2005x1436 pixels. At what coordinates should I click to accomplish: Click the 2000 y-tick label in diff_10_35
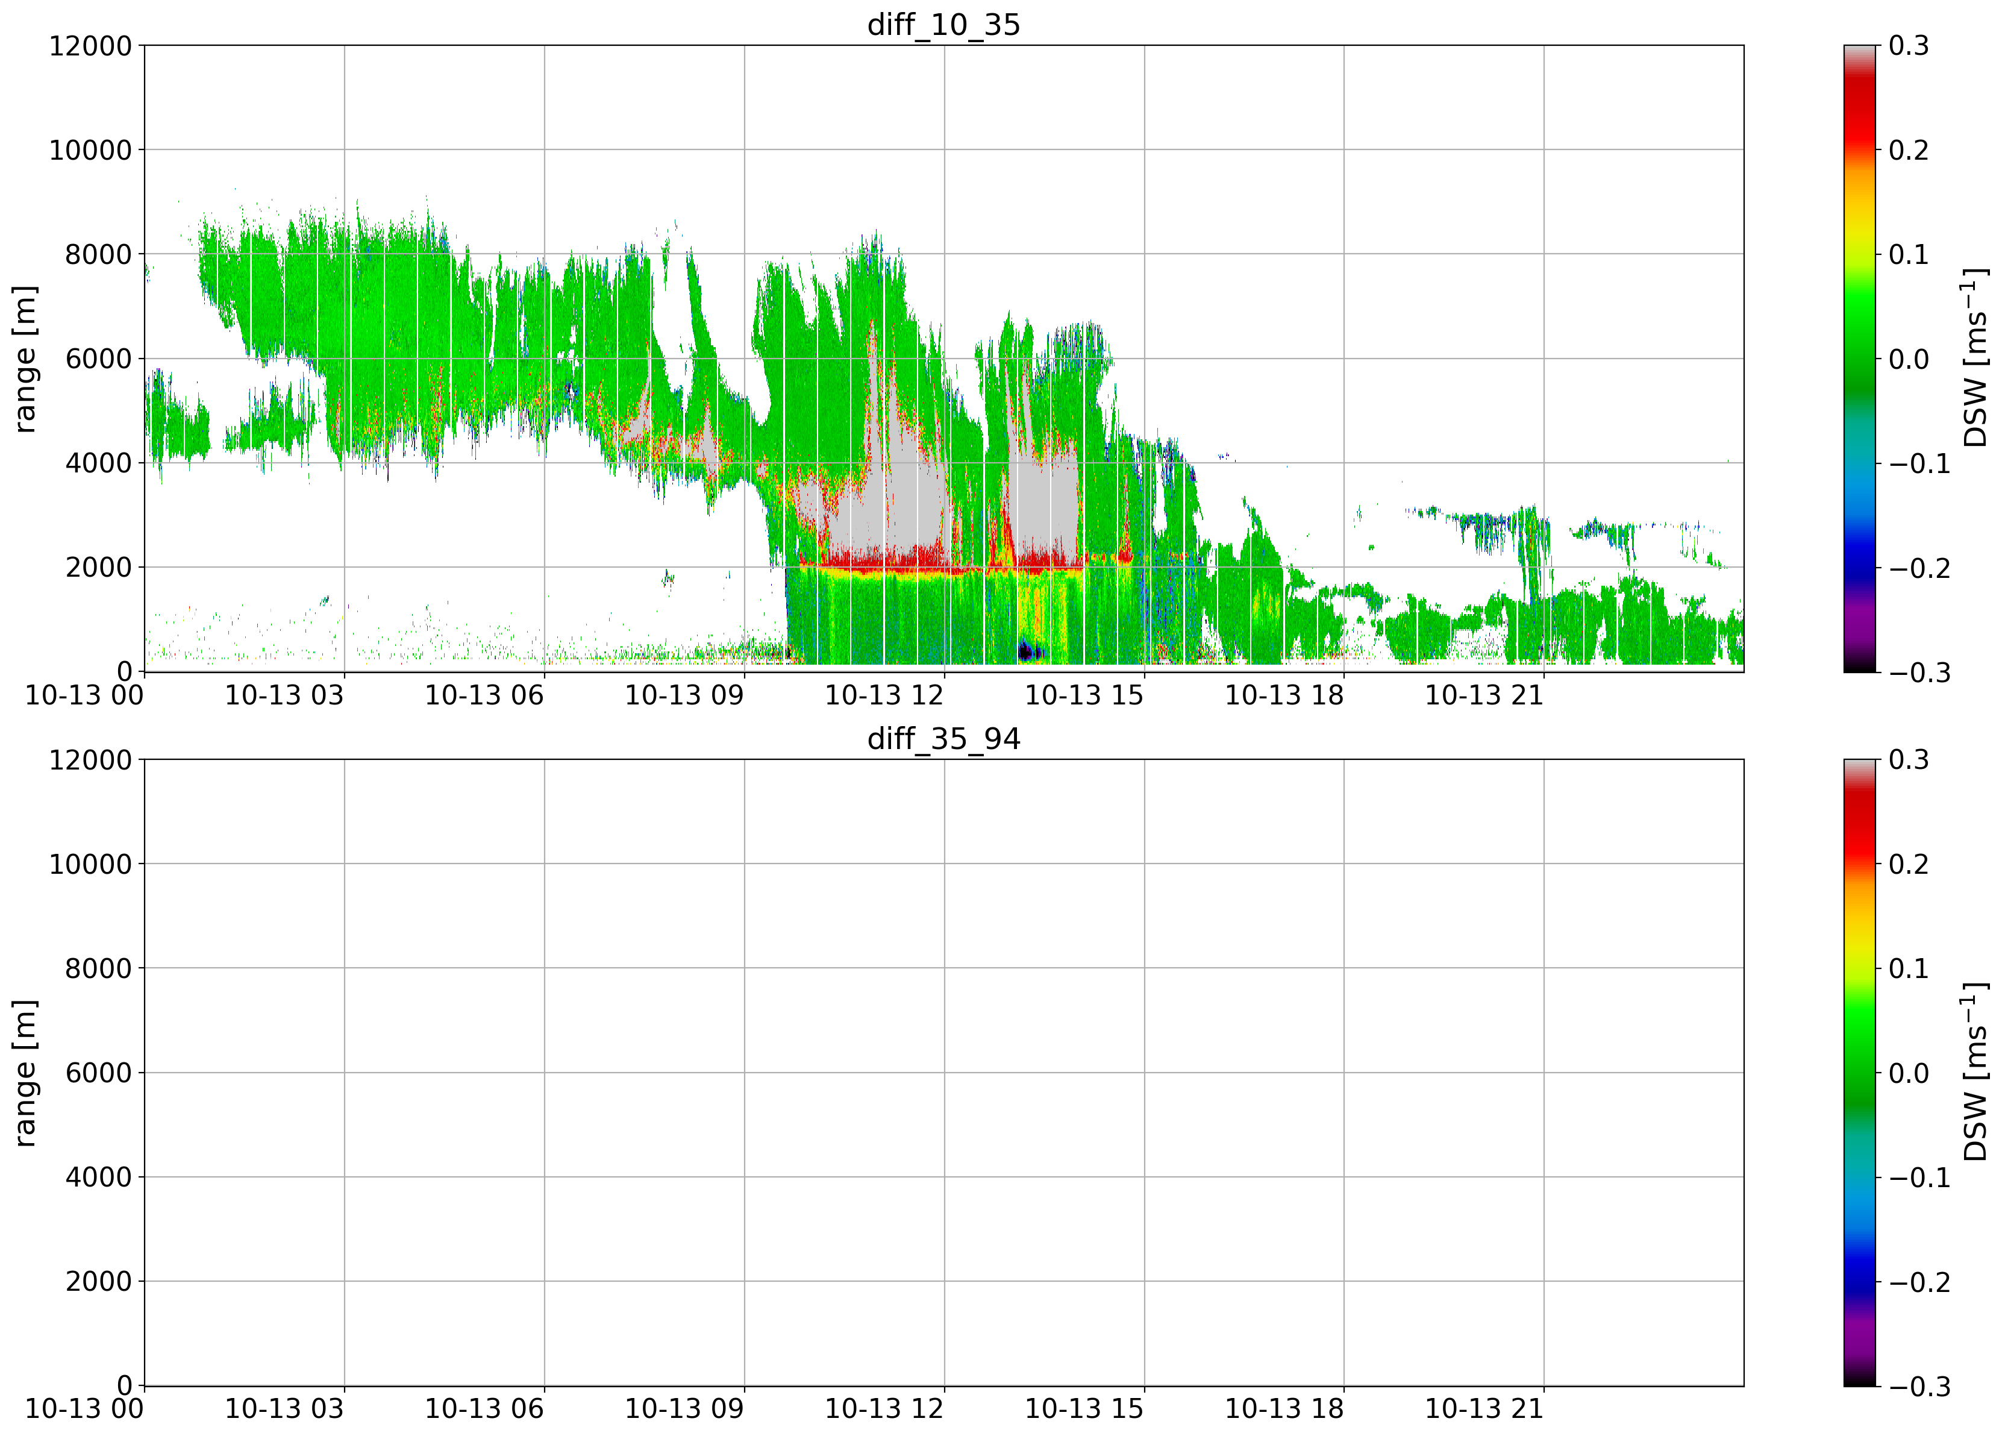[98, 568]
